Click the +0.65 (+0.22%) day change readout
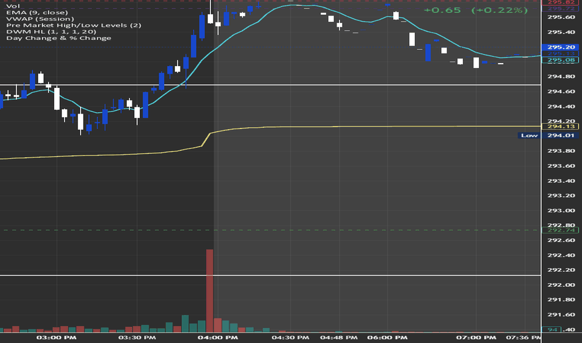 (476, 10)
